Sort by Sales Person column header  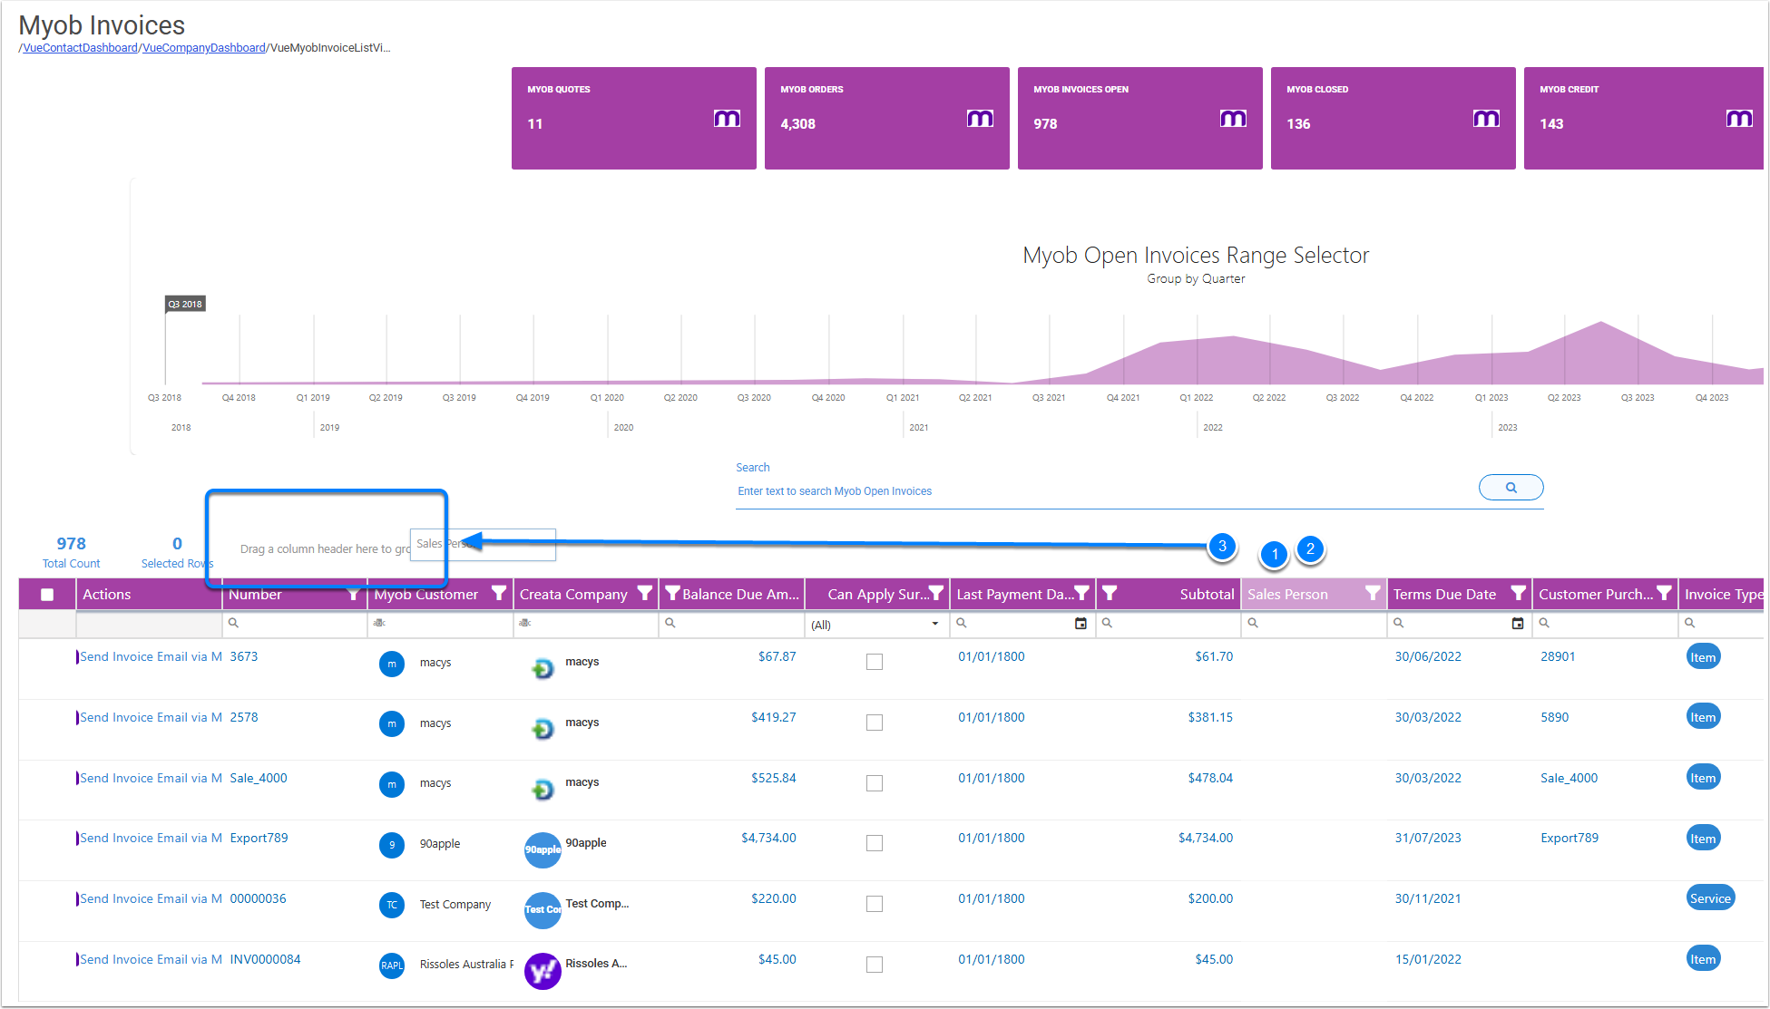pyautogui.click(x=1287, y=594)
